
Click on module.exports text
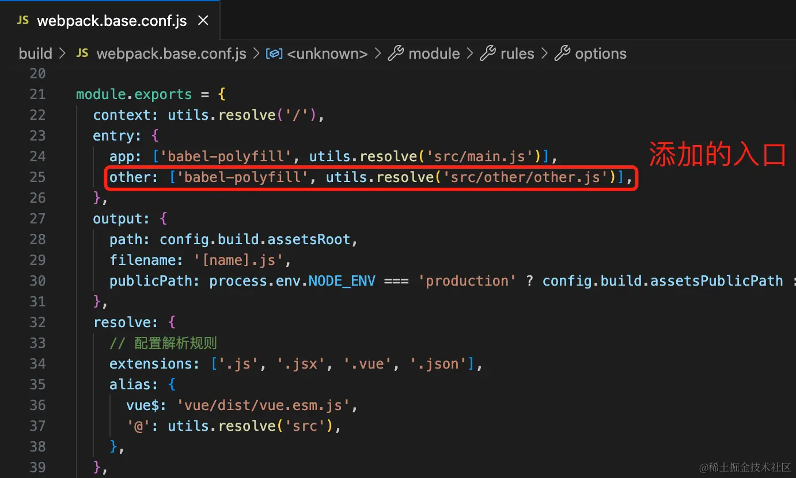click(x=134, y=94)
